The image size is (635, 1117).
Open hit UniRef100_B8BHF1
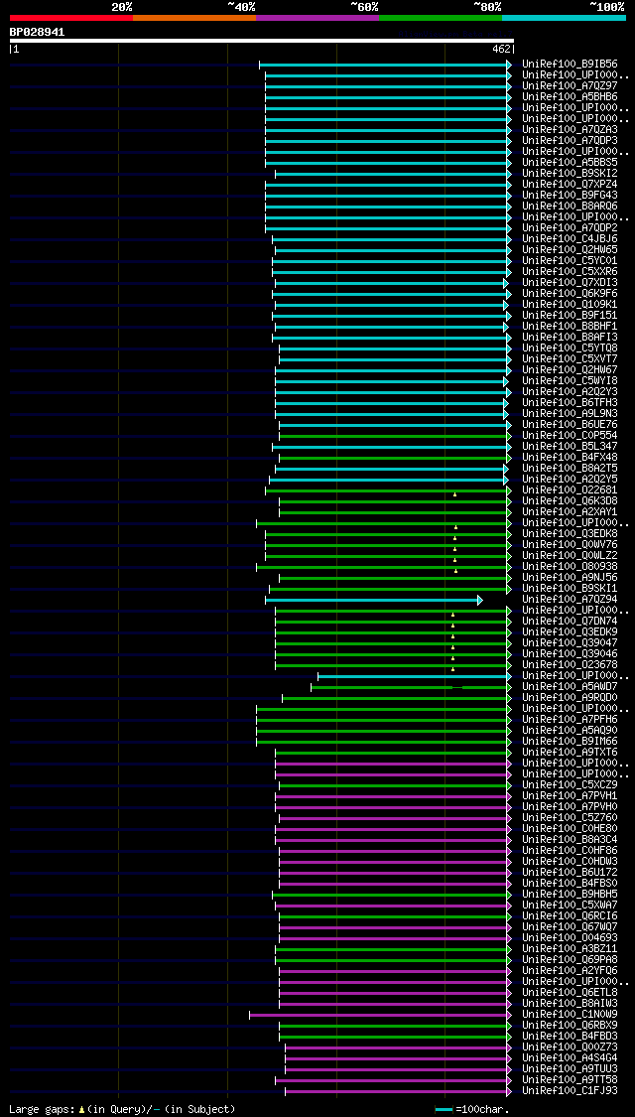[570, 327]
